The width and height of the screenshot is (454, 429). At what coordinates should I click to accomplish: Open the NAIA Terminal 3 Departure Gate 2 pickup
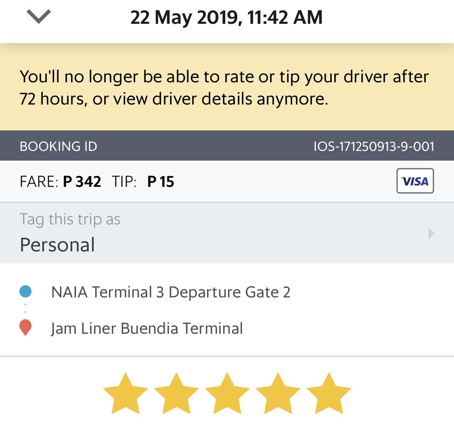(171, 292)
